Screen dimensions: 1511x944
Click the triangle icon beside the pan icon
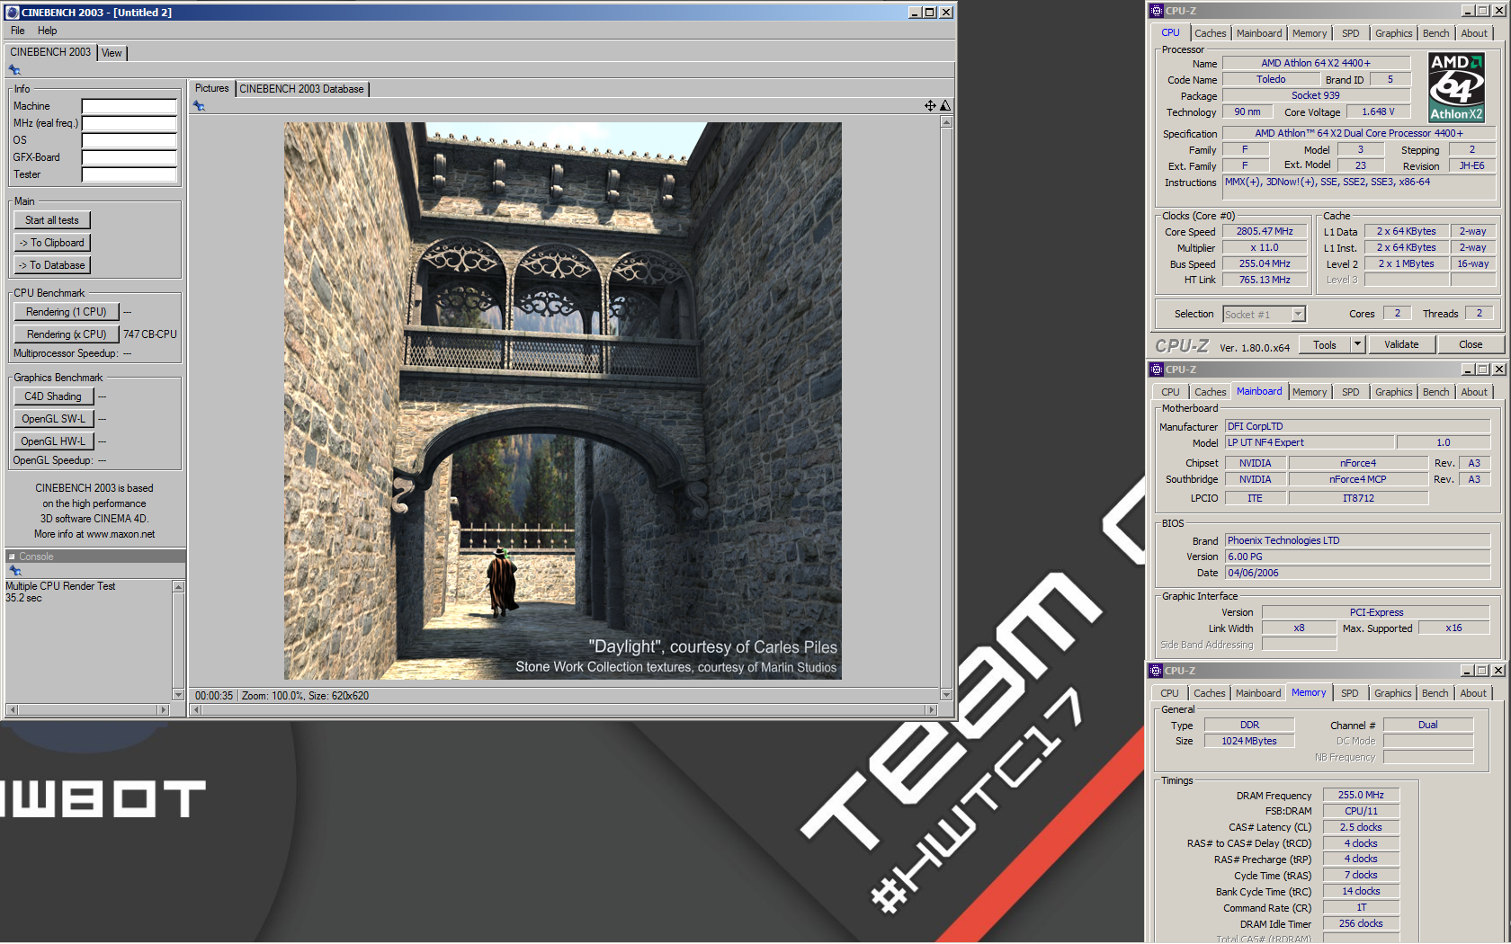tap(945, 106)
